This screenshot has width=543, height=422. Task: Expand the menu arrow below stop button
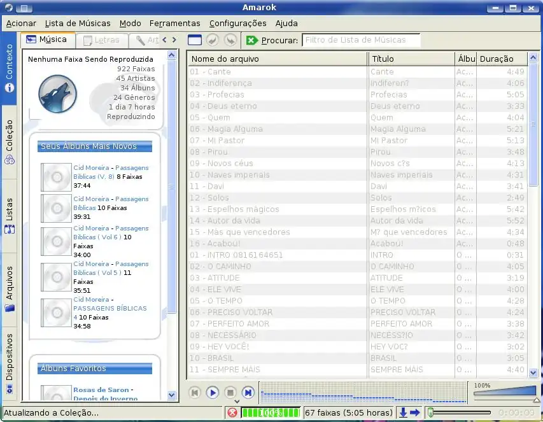click(237, 402)
